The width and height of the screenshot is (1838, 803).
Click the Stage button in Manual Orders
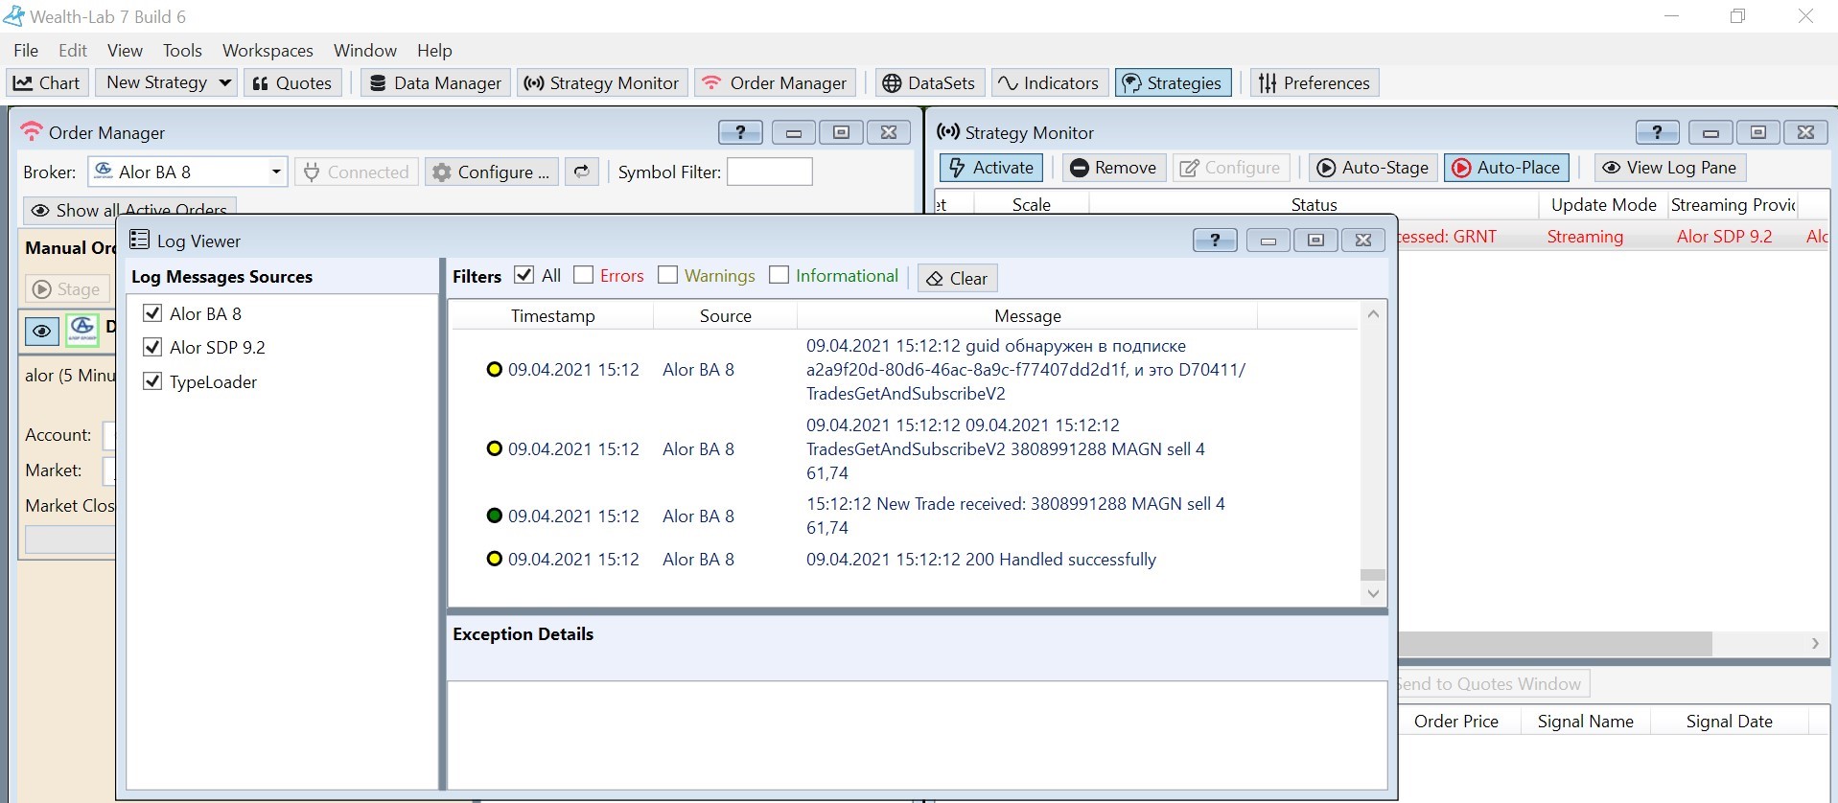(x=66, y=288)
